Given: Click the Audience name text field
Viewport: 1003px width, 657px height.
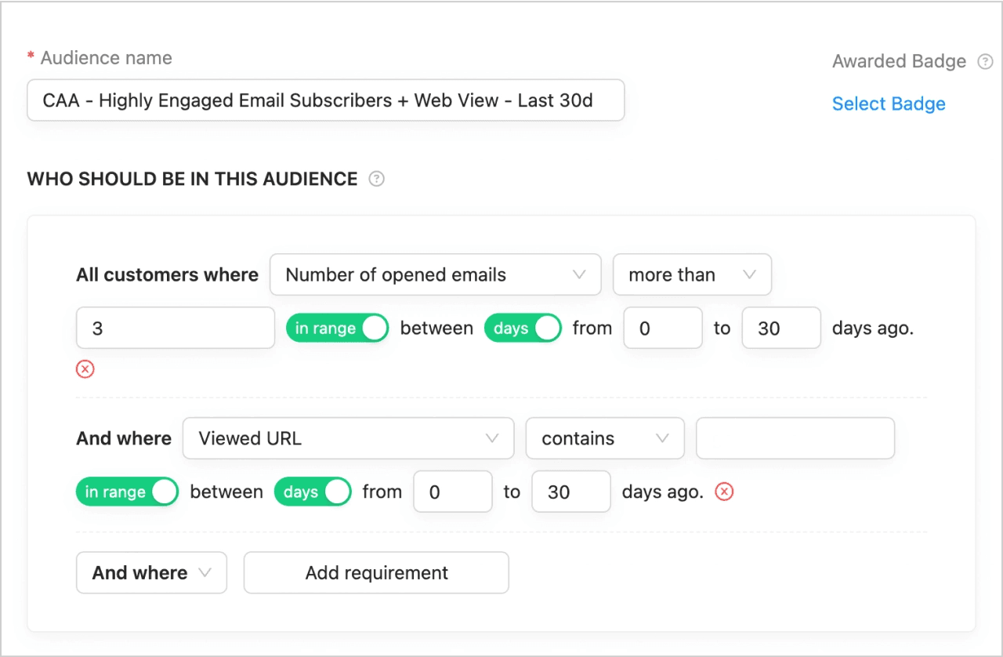Looking at the screenshot, I should (x=325, y=100).
